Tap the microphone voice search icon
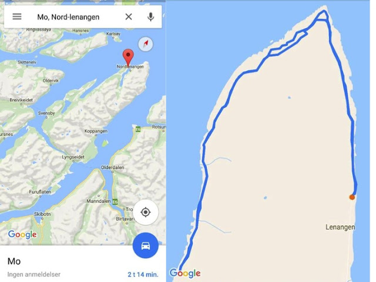 [x=150, y=17]
